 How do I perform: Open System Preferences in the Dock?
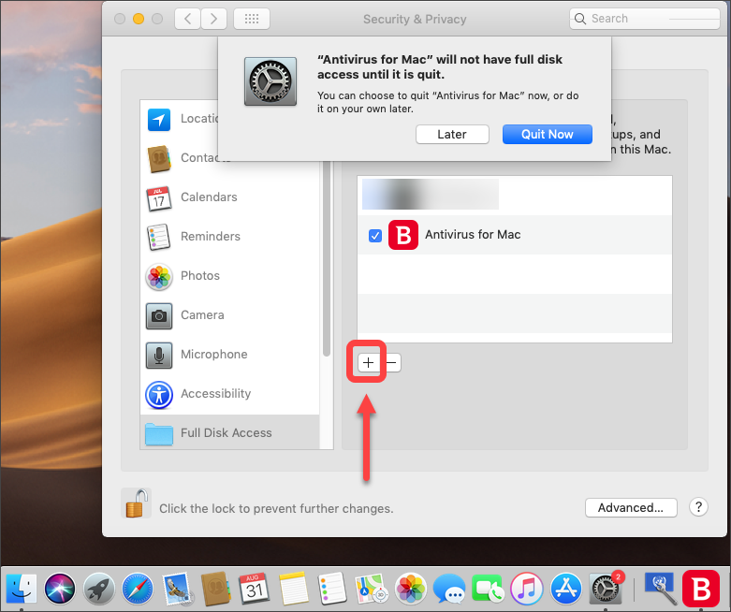coord(606,589)
